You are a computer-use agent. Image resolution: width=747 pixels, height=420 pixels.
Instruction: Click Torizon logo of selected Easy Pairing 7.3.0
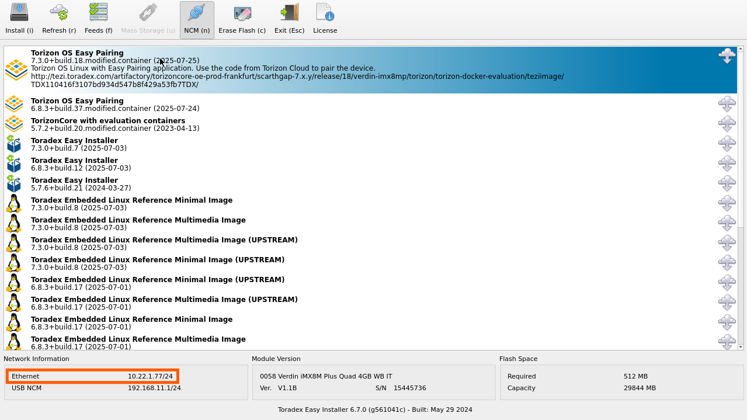(x=16, y=70)
